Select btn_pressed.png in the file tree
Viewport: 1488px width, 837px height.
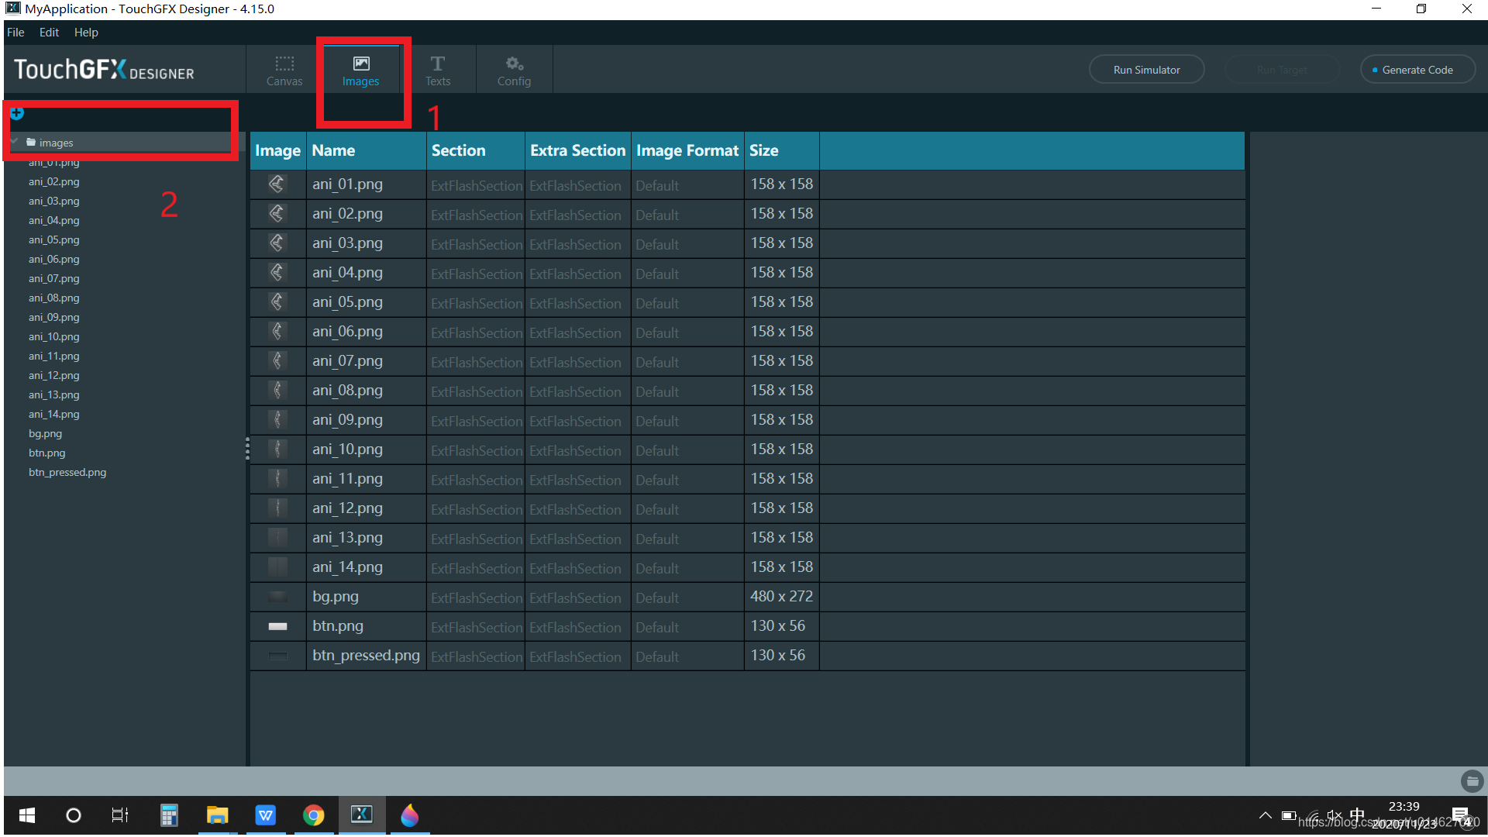(x=67, y=472)
